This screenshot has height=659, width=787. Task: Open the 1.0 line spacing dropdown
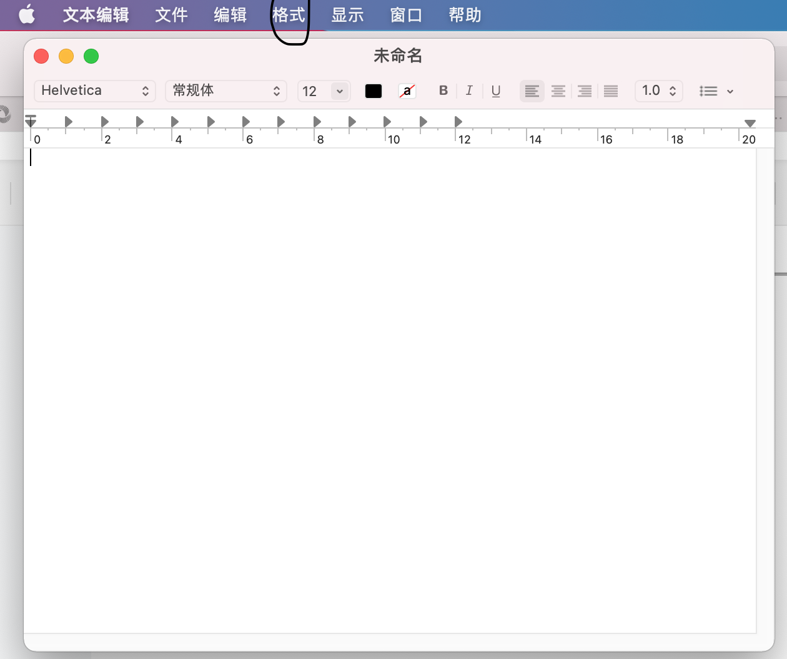click(659, 91)
